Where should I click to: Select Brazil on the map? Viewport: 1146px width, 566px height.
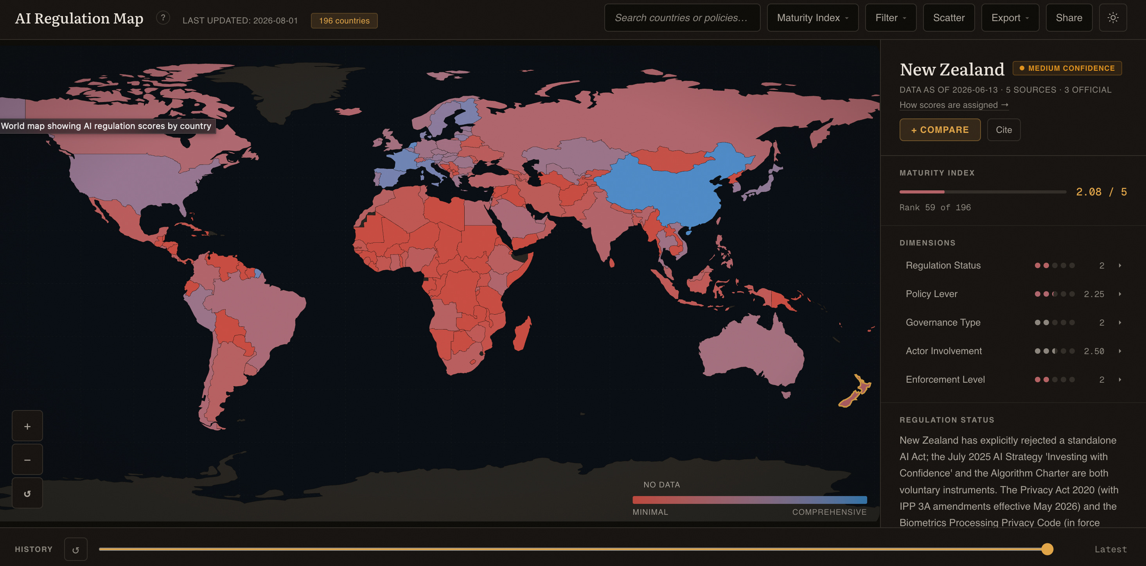pyautogui.click(x=262, y=311)
